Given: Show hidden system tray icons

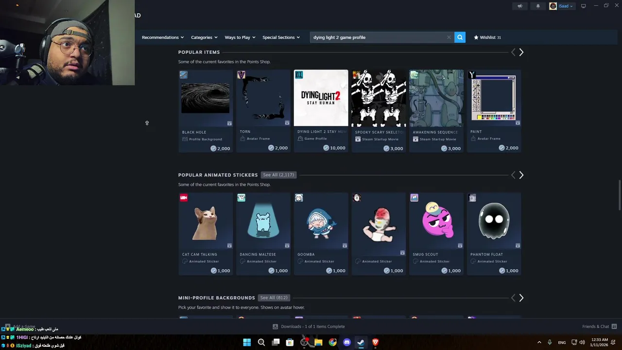Looking at the screenshot, I should (x=539, y=342).
